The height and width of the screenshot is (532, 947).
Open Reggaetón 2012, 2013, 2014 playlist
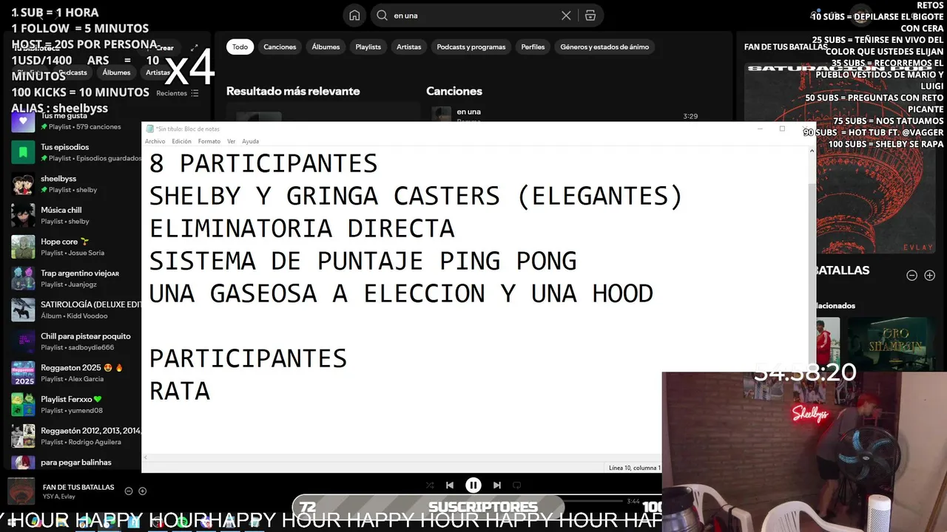point(75,436)
